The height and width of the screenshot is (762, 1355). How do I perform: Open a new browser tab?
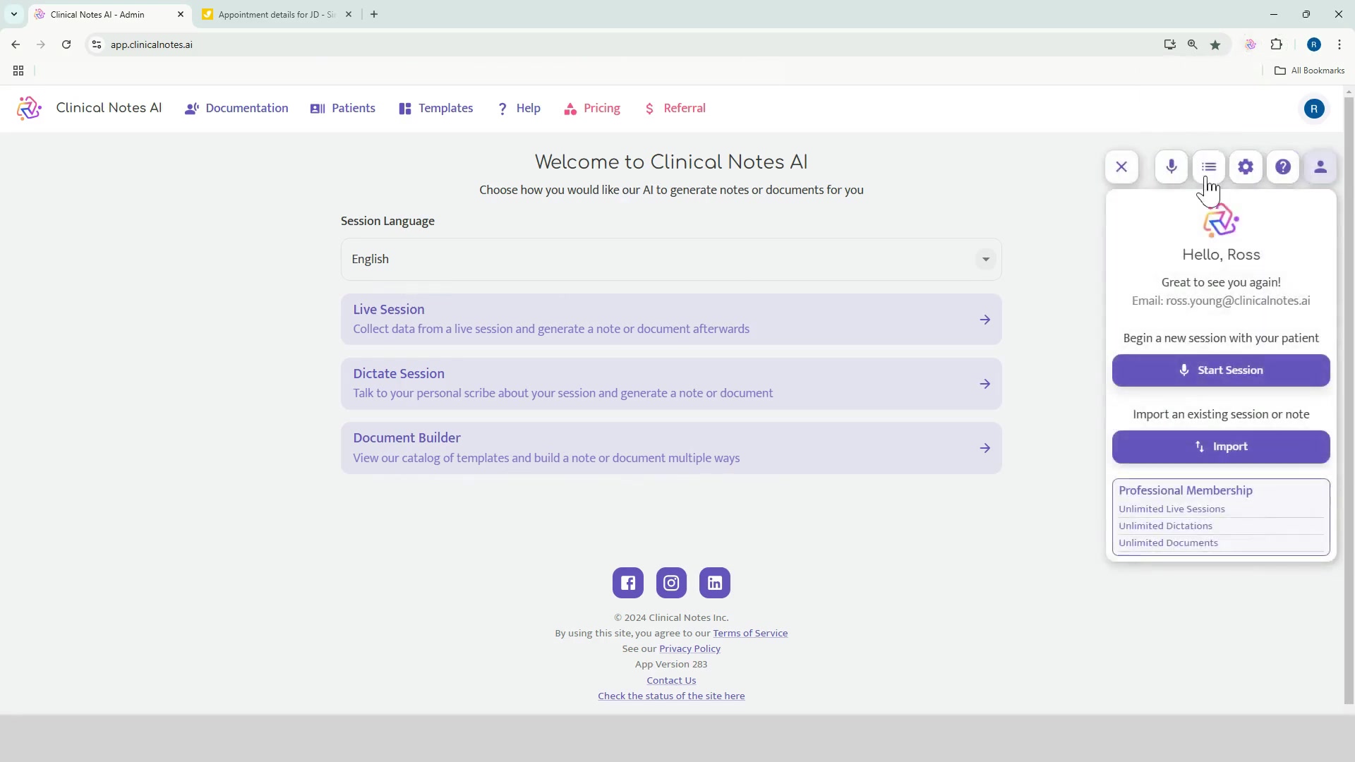click(374, 14)
